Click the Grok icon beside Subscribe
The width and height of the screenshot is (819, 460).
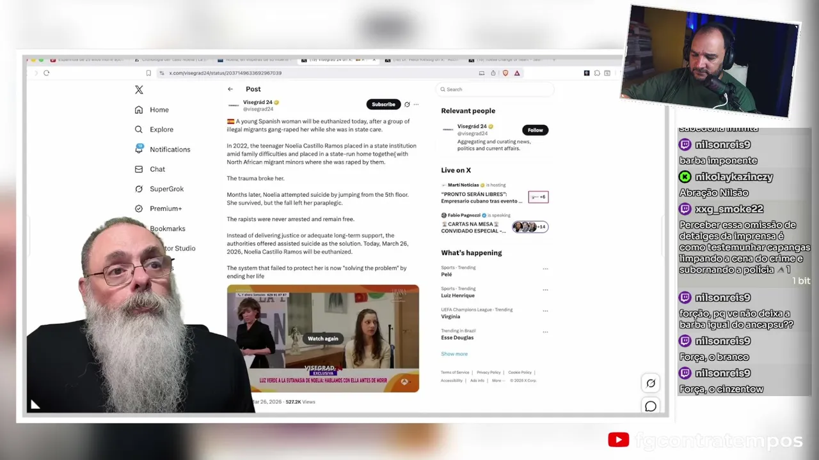pyautogui.click(x=407, y=104)
